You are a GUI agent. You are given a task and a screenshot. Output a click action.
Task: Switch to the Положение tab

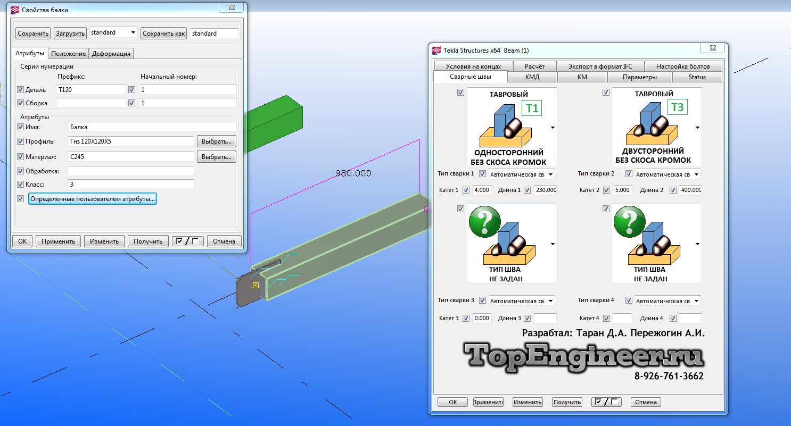point(68,54)
